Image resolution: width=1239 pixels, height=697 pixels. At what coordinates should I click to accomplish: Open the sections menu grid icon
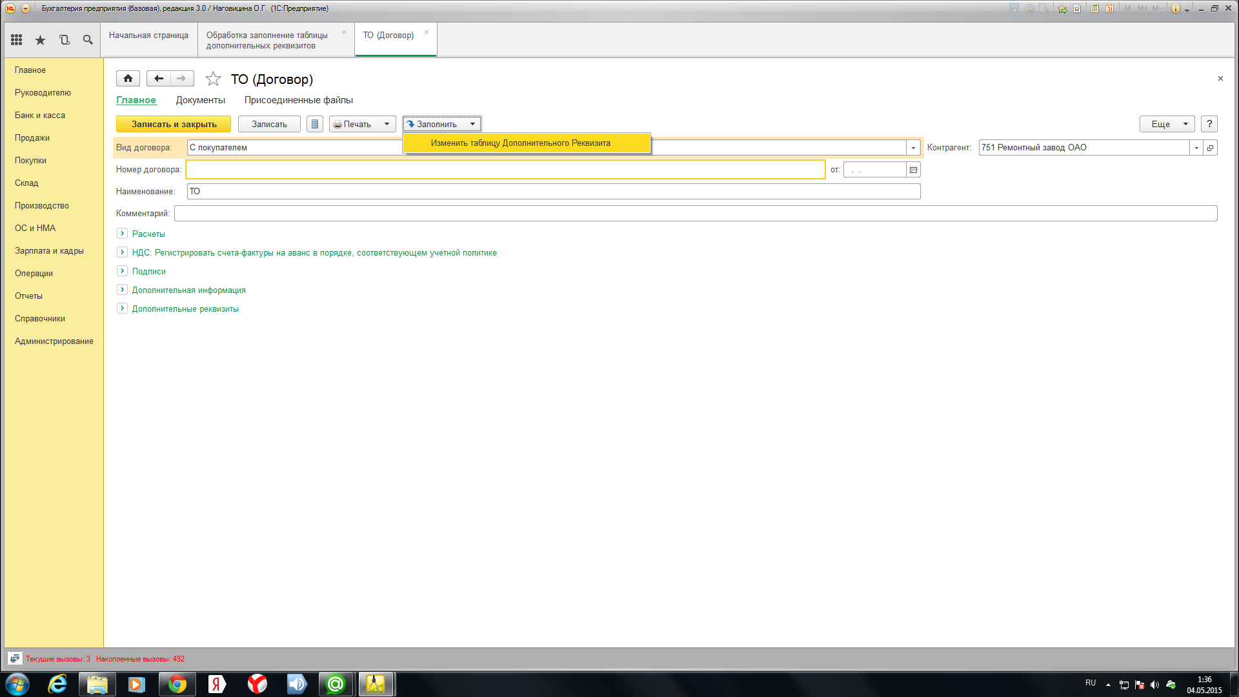coord(17,40)
